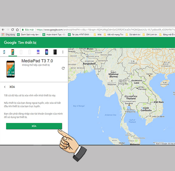This screenshot has width=175, height=171.
Task: Click the Google Tìm thiết bị logo
Action: point(20,42)
